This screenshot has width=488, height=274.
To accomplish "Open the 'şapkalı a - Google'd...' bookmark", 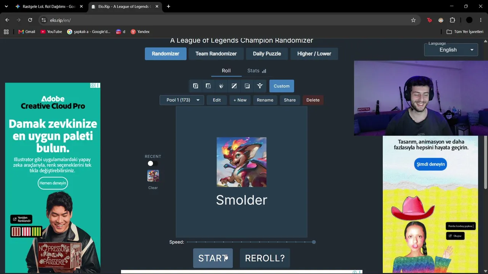I will pyautogui.click(x=89, y=32).
